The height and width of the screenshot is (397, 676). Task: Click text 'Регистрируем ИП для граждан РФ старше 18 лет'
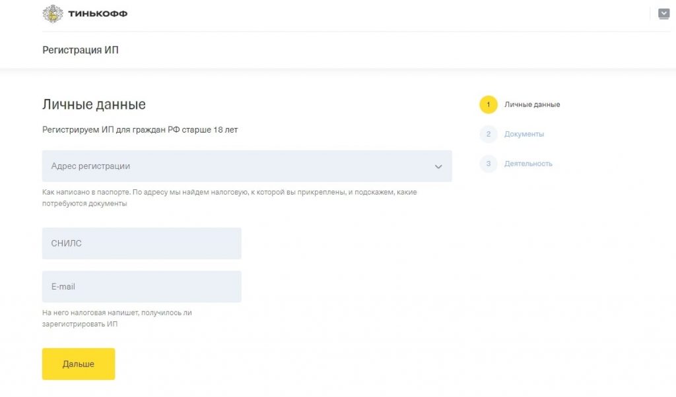pos(140,130)
